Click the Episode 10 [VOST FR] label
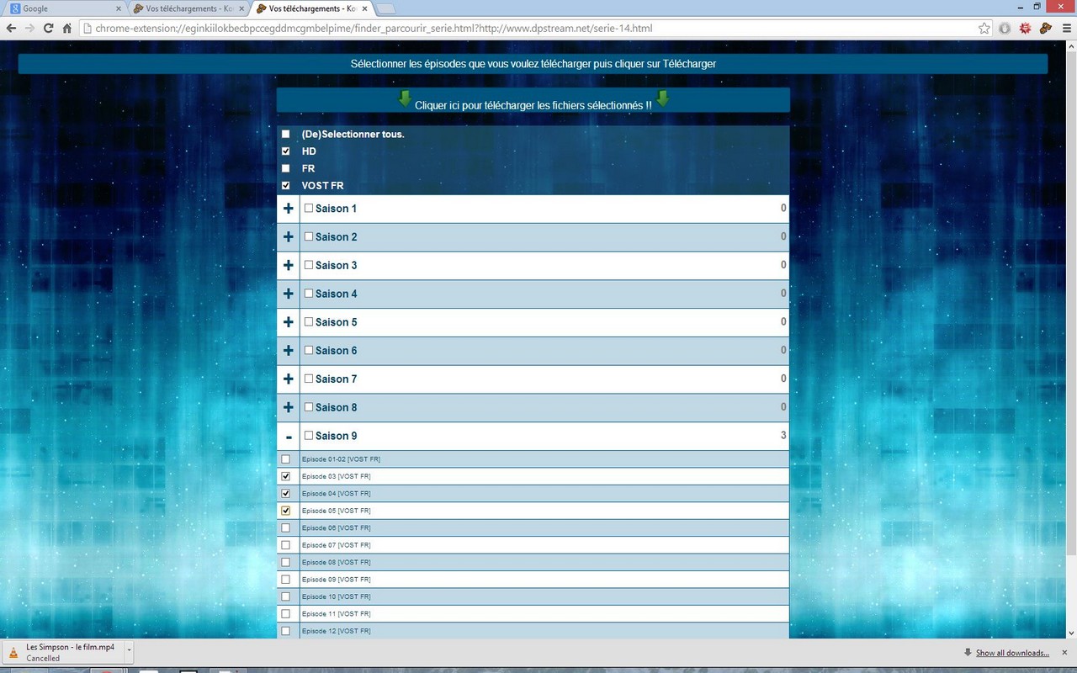 (337, 596)
